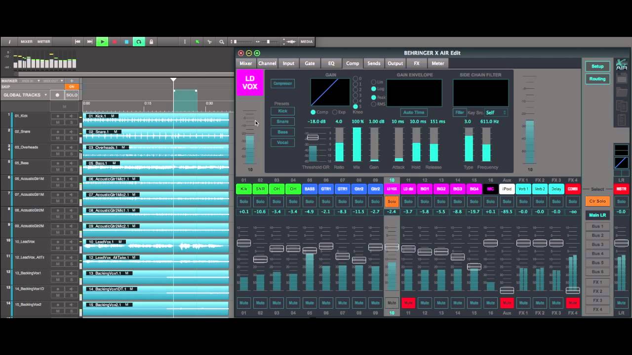Image resolution: width=632 pixels, height=355 pixels.
Task: Open the METER view in DAW toolbar
Action: [x=44, y=42]
